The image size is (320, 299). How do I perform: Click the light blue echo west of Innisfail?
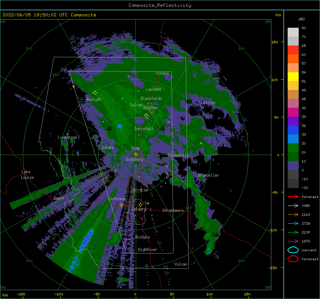pyautogui.click(x=120, y=127)
